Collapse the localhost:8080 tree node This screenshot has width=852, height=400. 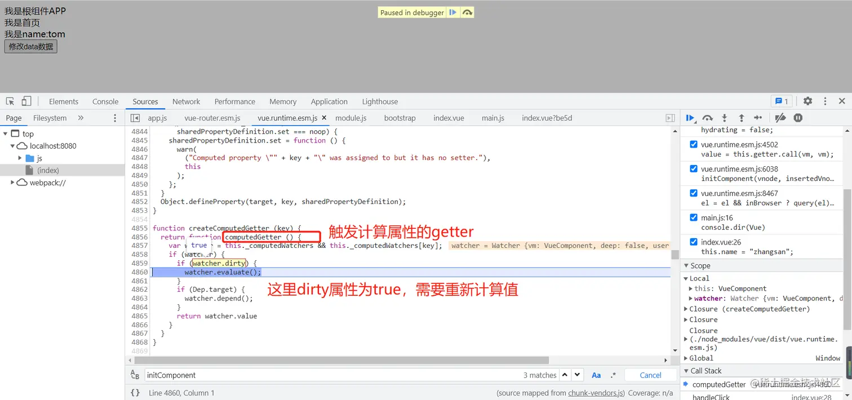click(13, 146)
